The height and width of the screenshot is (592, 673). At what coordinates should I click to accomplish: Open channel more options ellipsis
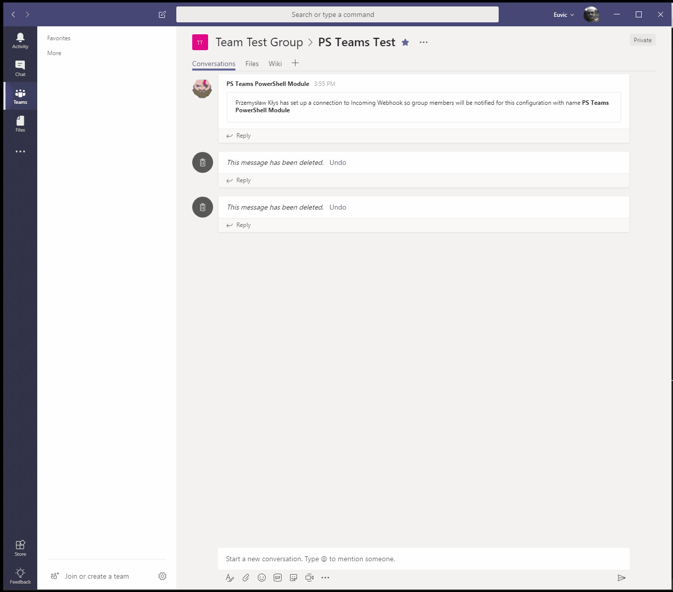click(424, 42)
